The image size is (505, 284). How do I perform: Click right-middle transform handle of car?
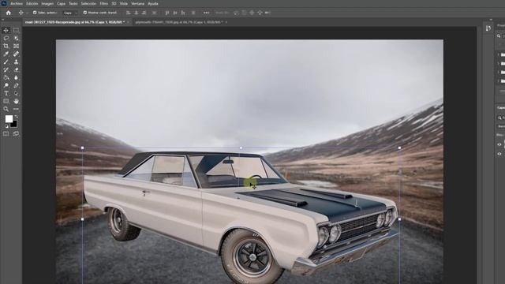point(400,219)
